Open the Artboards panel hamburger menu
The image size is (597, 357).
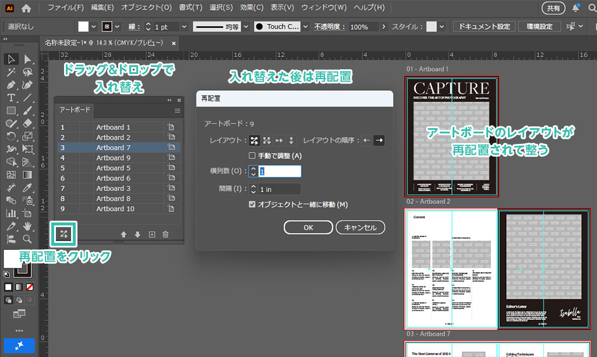(178, 110)
